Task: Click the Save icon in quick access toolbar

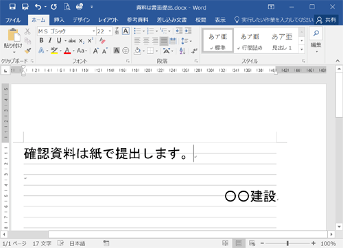Action: click(x=12, y=7)
